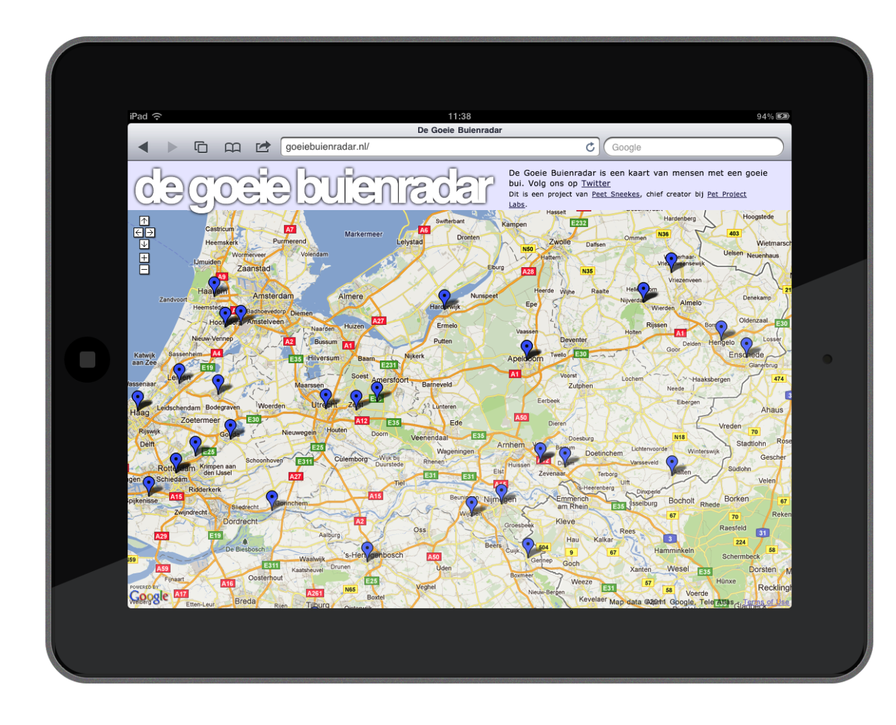The image size is (896, 725).
Task: Pan map down with arrow control
Action: 144,244
